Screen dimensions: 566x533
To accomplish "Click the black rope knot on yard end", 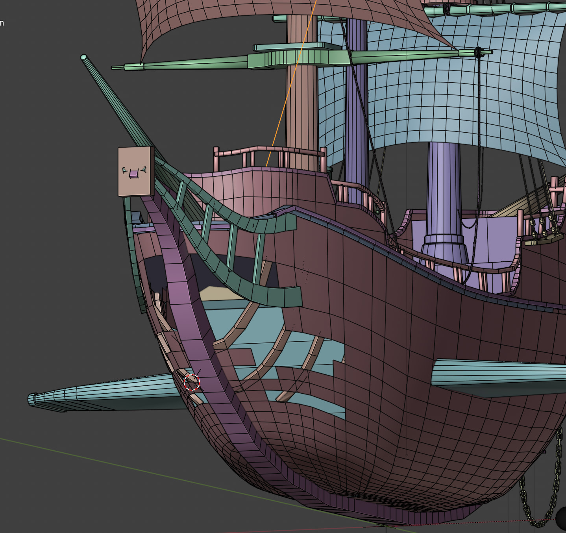I will pyautogui.click(x=479, y=52).
